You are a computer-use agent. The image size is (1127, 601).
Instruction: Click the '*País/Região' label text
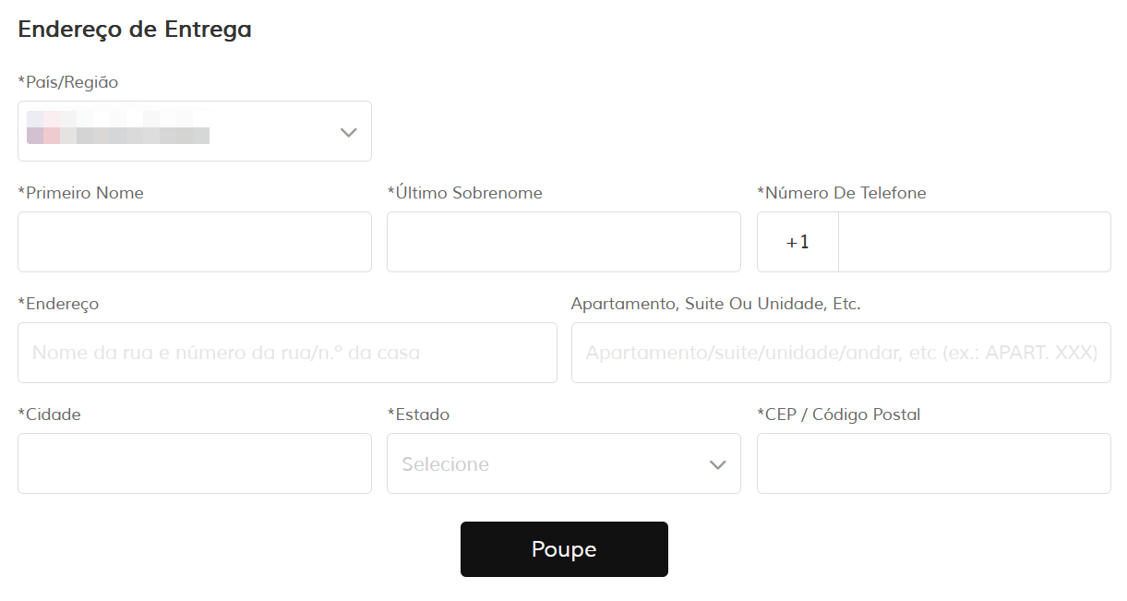[67, 82]
